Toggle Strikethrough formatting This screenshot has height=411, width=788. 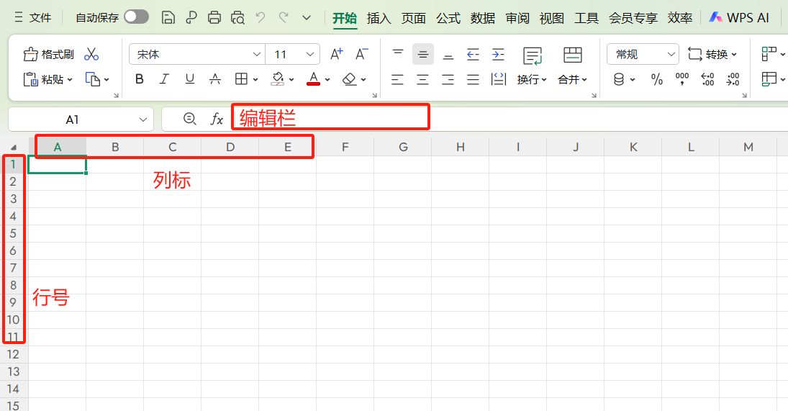point(215,79)
